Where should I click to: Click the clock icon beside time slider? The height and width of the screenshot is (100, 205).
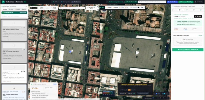131,7
